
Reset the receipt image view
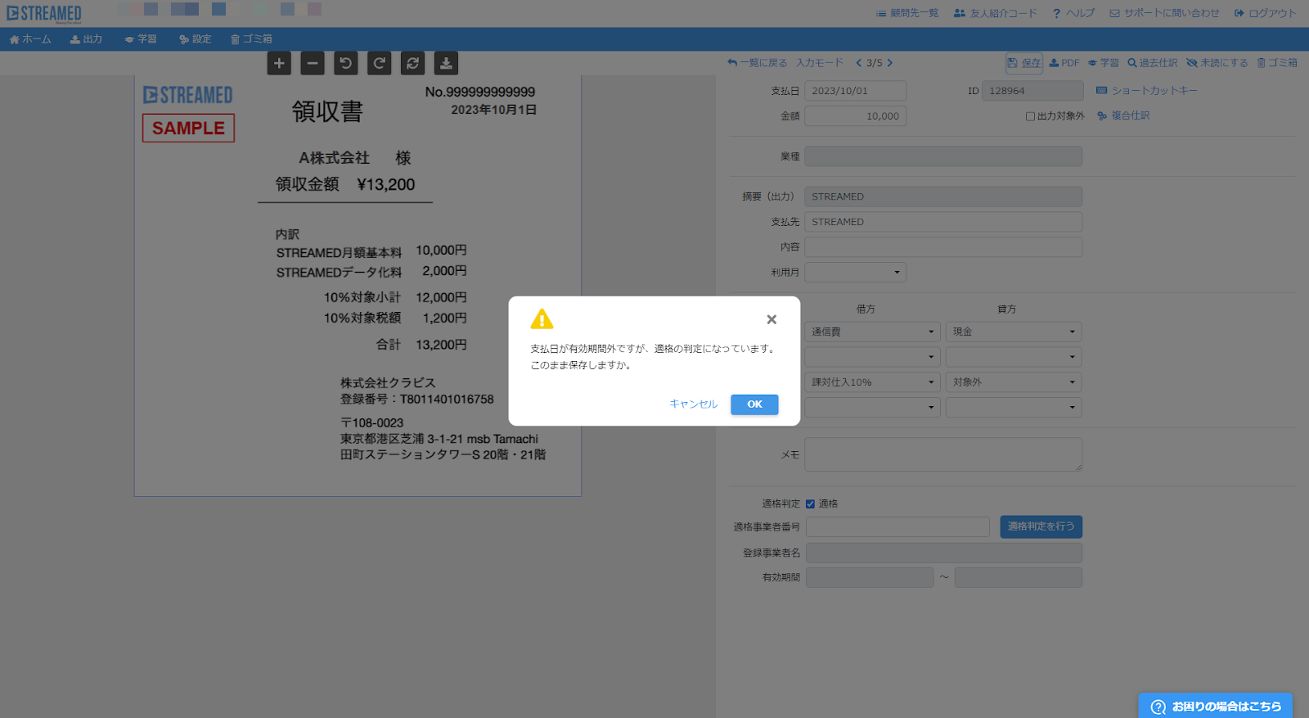[x=413, y=63]
